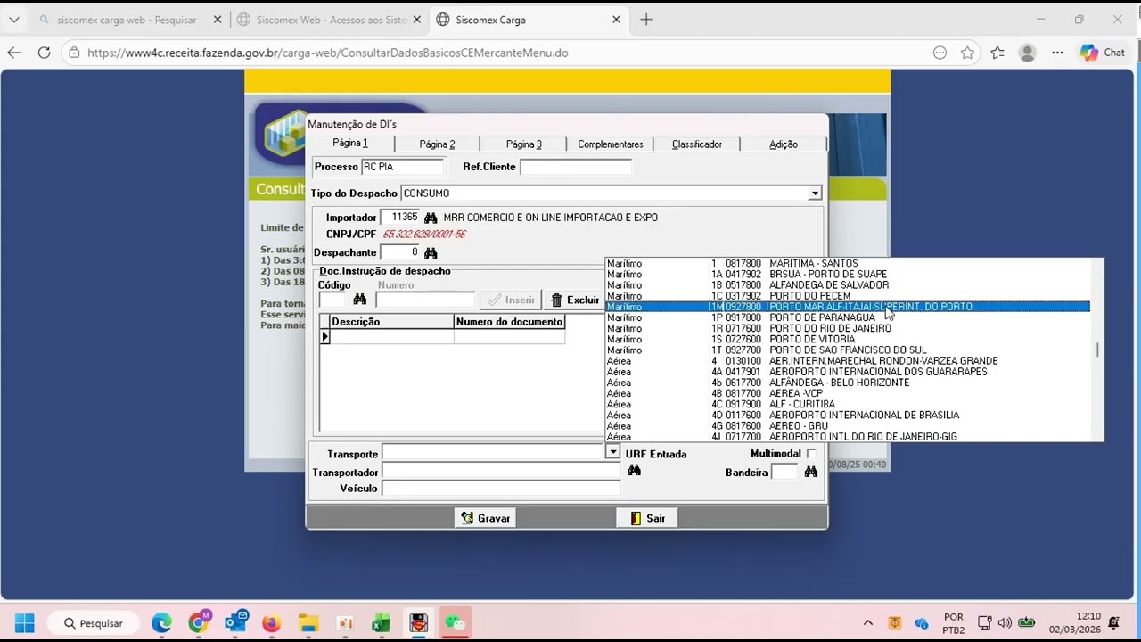Image resolution: width=1141 pixels, height=642 pixels.
Task: Open browser settings and more menu
Action: point(1057,53)
